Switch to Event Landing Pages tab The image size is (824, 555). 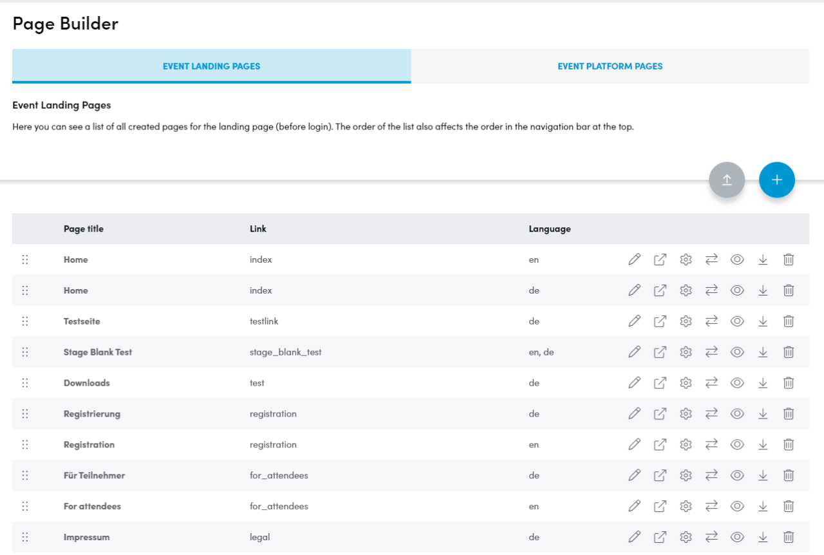point(211,66)
